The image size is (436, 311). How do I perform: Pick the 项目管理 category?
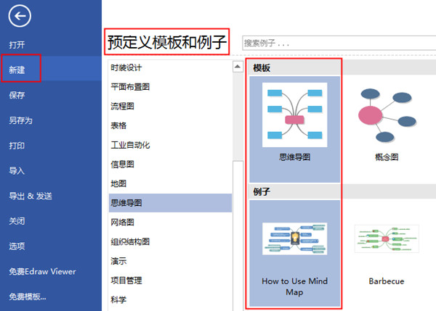(126, 280)
